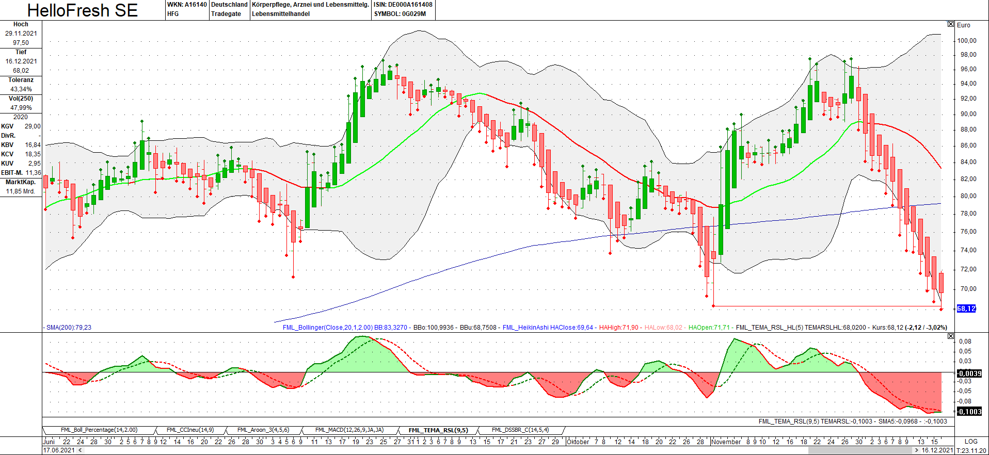Click the HelloFresh SE title
989x455 pixels.
click(x=83, y=10)
